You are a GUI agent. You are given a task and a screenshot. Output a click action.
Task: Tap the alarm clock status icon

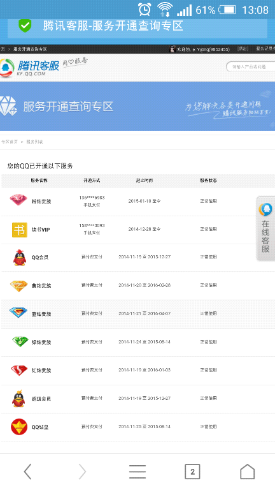point(145,10)
